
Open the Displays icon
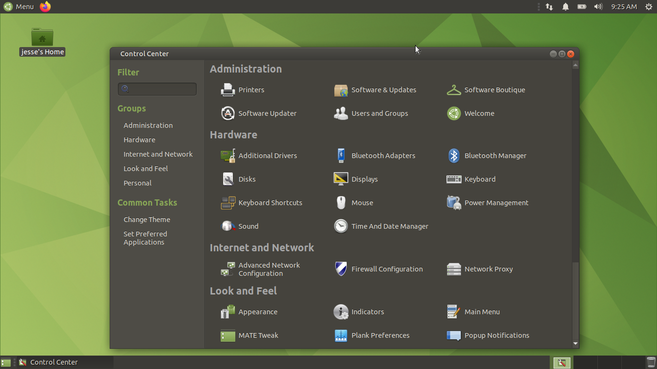(341, 179)
